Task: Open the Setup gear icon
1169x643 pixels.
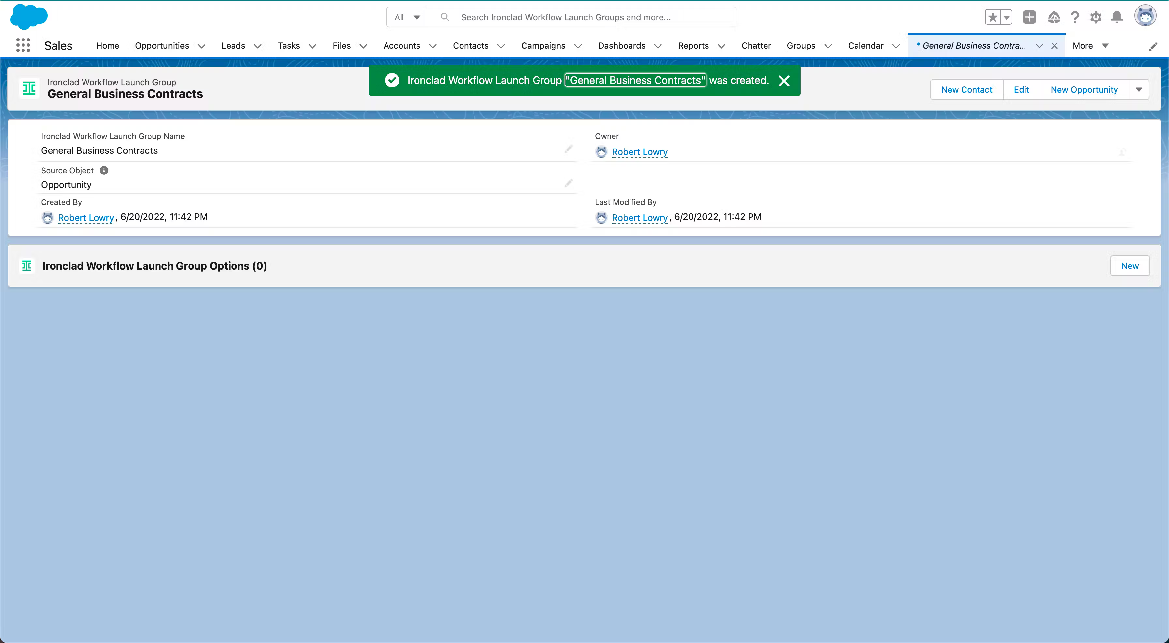Action: [x=1096, y=17]
